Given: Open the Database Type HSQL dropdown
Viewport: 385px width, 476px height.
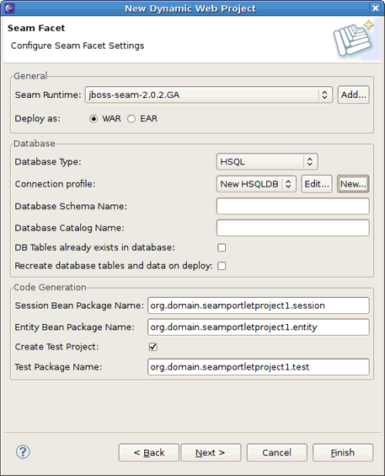Looking at the screenshot, I should point(267,161).
